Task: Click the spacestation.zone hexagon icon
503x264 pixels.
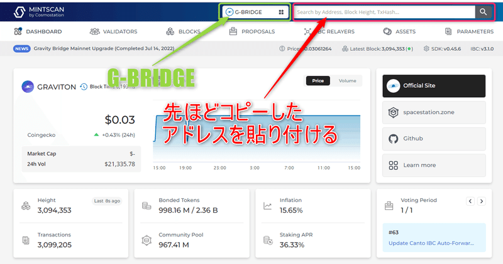Action: pyautogui.click(x=394, y=112)
